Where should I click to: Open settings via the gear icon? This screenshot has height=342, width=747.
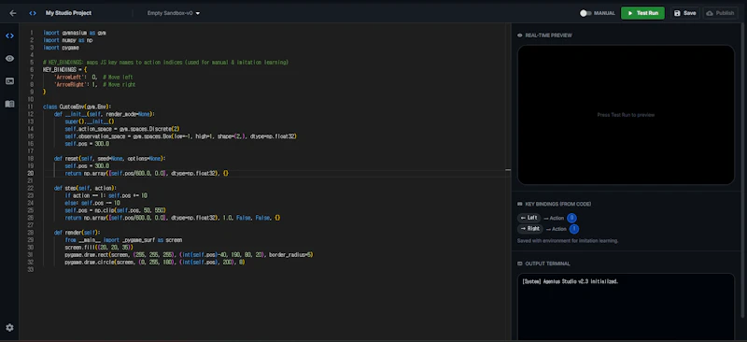(9, 328)
